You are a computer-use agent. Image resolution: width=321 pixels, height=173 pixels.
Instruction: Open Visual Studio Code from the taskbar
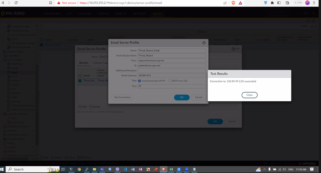(x=125, y=169)
